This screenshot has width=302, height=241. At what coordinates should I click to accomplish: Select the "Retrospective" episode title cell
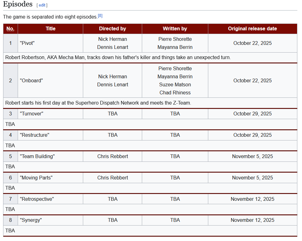[51, 199]
